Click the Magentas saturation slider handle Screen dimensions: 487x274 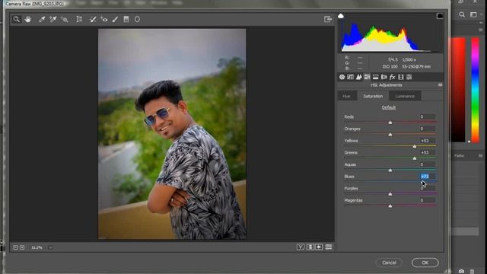390,206
